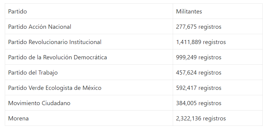
Task: Click the '384,005 registros' value
Action: (199, 103)
